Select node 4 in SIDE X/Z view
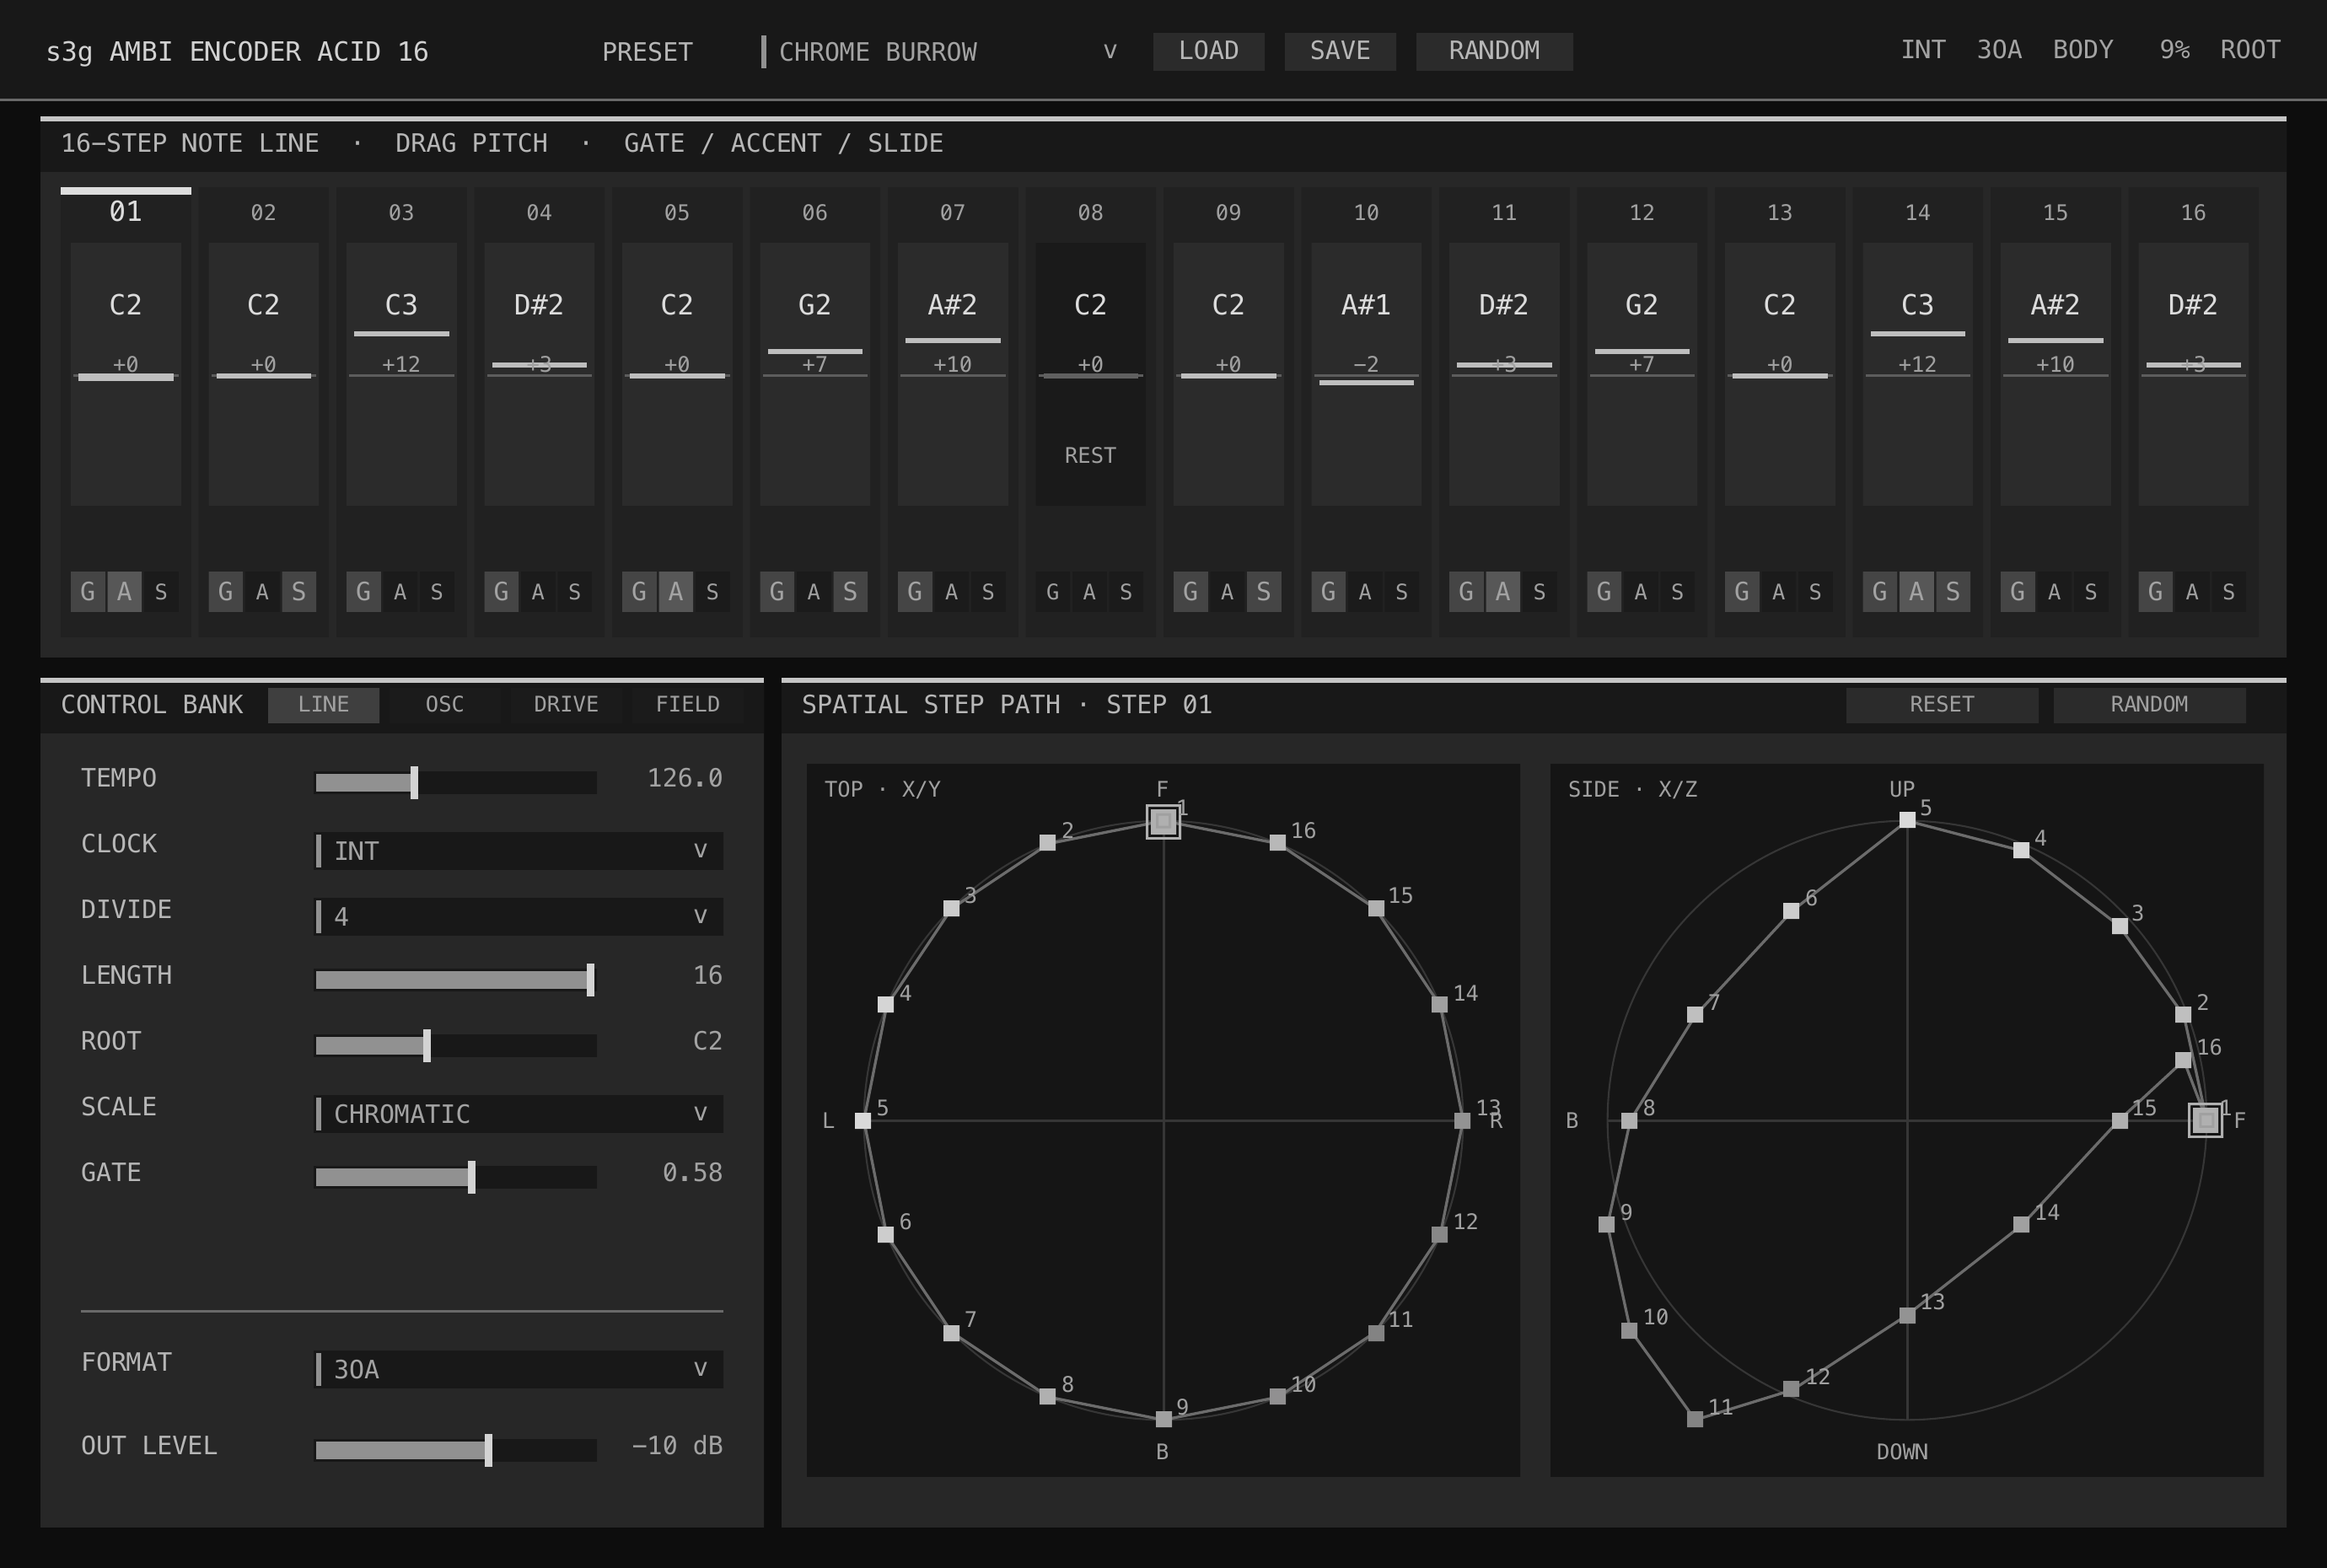Image resolution: width=2327 pixels, height=1568 pixels. [2021, 850]
